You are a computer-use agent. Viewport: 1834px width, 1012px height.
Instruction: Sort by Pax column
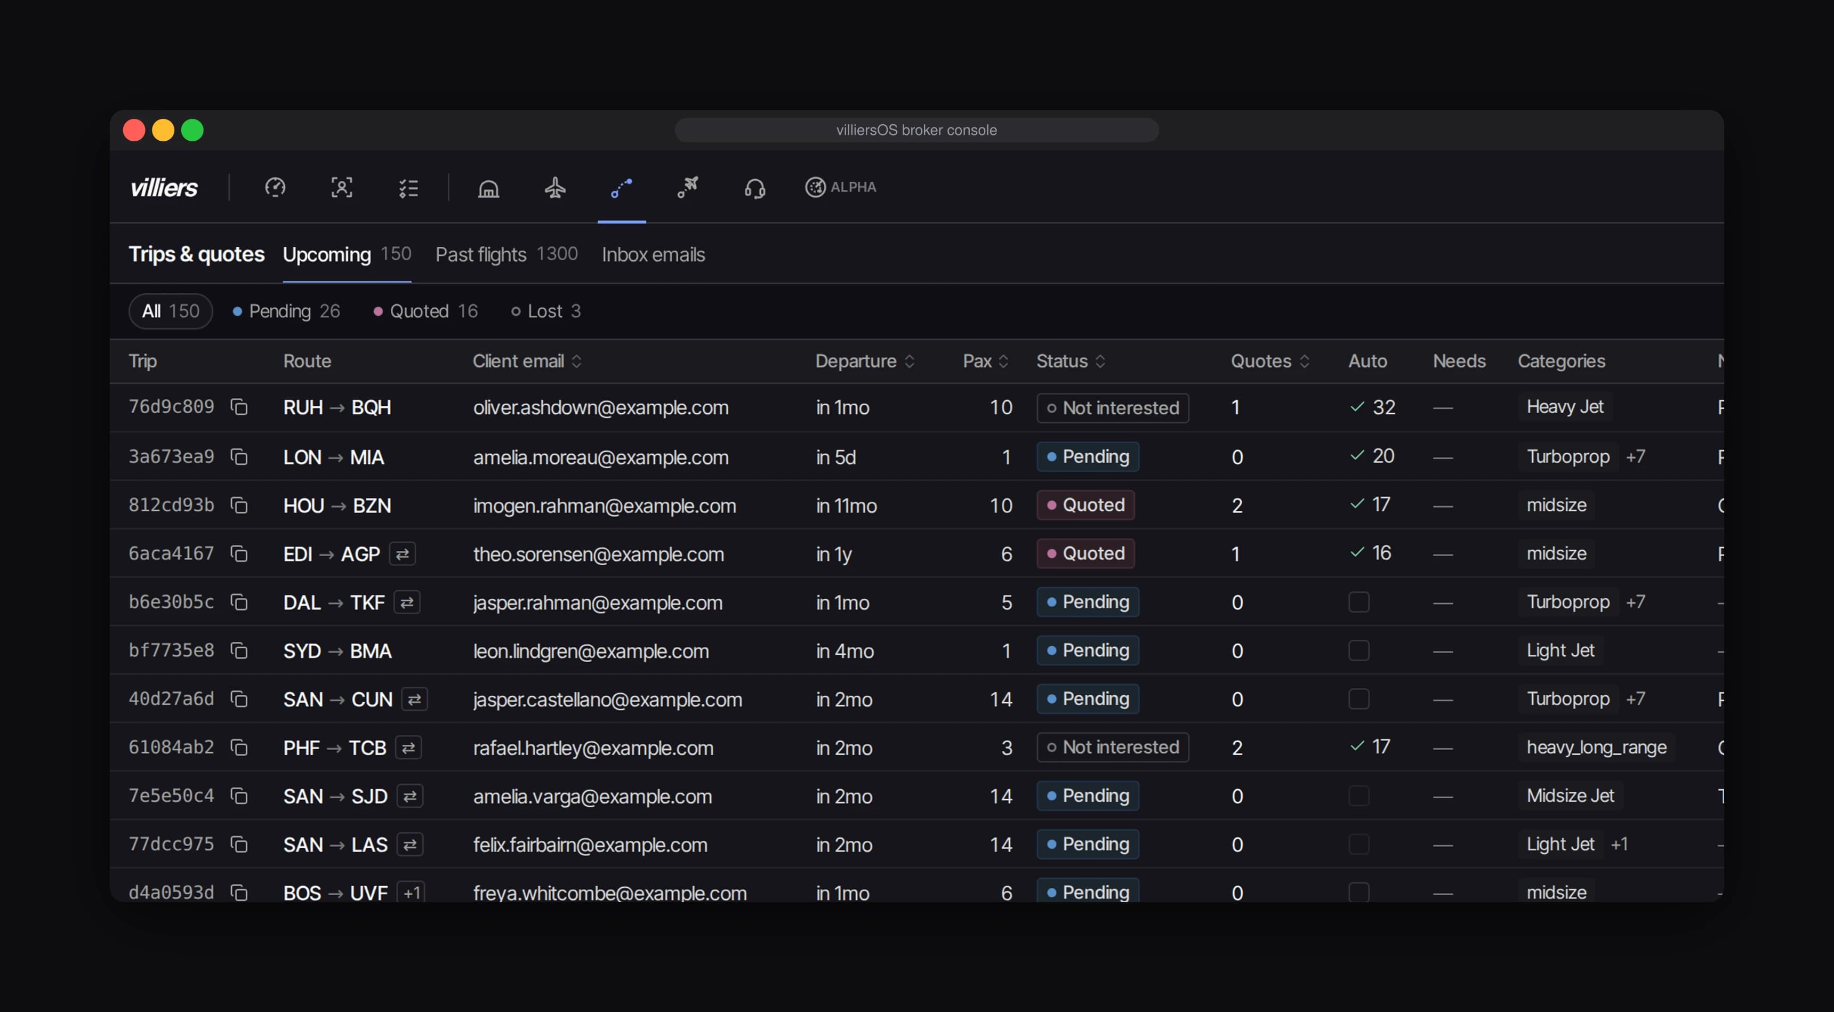985,361
